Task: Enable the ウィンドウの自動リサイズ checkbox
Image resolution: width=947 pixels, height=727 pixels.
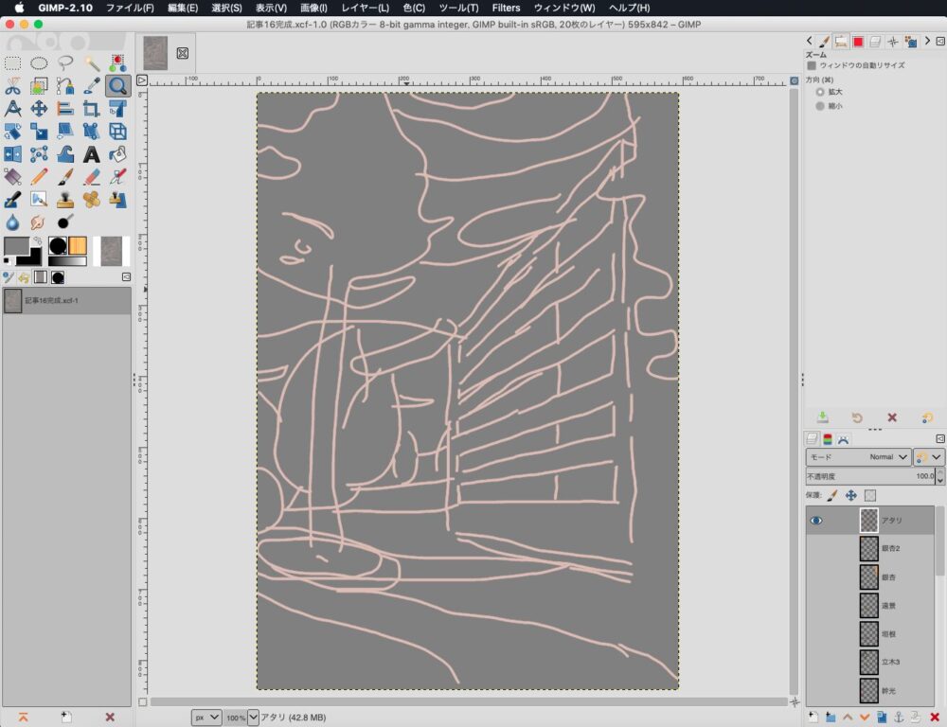Action: (x=812, y=65)
